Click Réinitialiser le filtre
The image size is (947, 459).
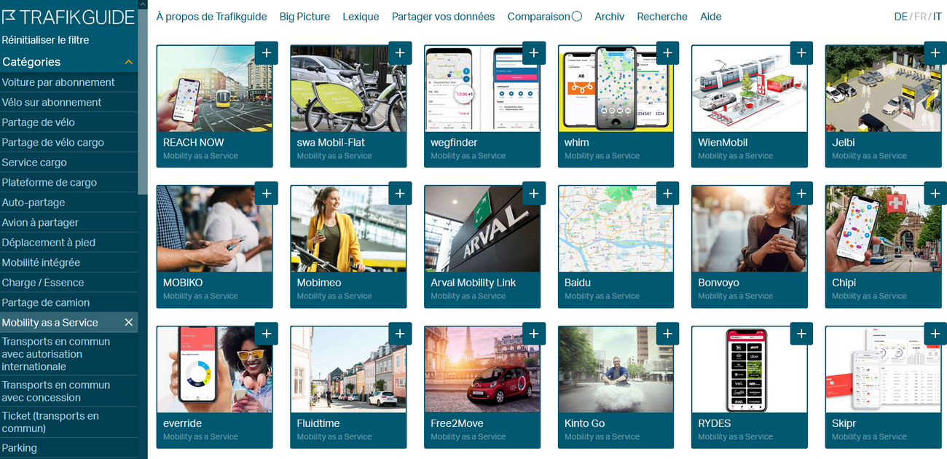[45, 40]
